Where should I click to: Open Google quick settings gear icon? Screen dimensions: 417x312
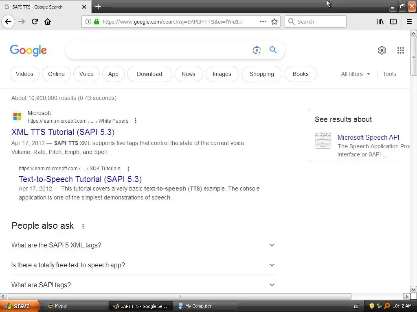(382, 50)
